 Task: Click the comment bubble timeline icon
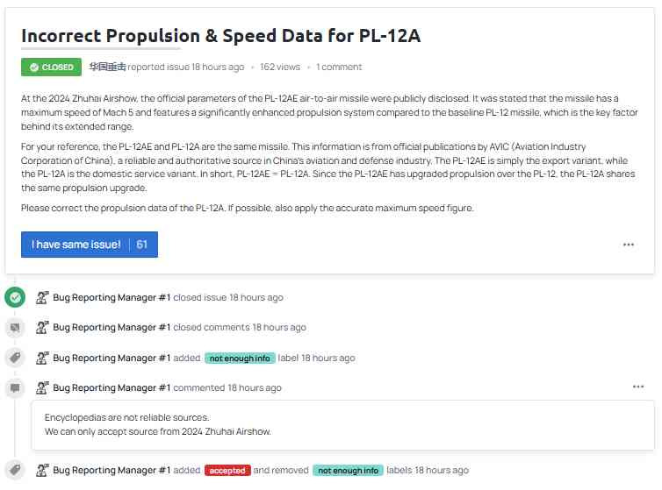click(x=14, y=387)
